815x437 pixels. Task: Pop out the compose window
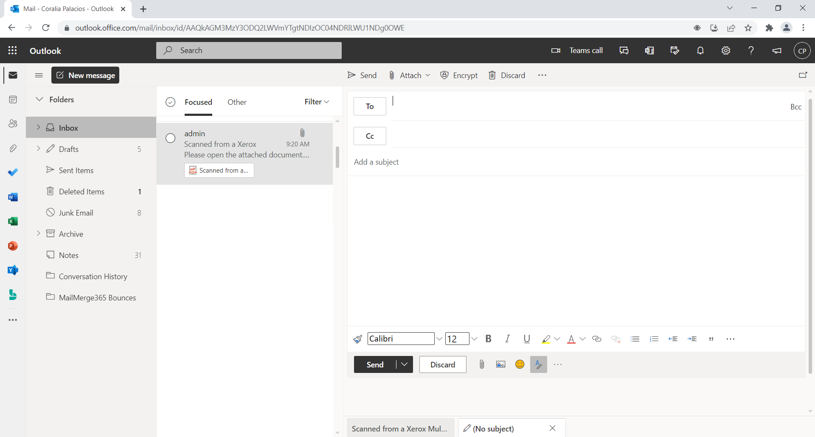[x=803, y=75]
